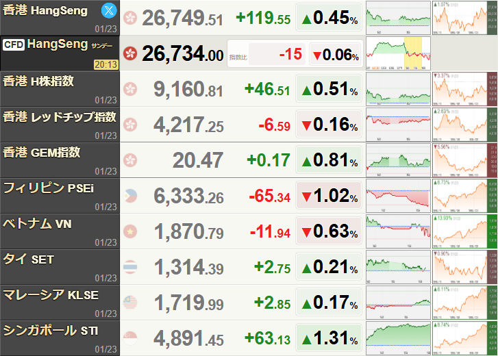Click the ▼0.06% change badge
Image resolution: width=498 pixels, height=356 pixels.
(335, 55)
